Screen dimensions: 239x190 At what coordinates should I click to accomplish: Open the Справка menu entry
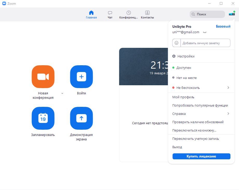point(201,114)
